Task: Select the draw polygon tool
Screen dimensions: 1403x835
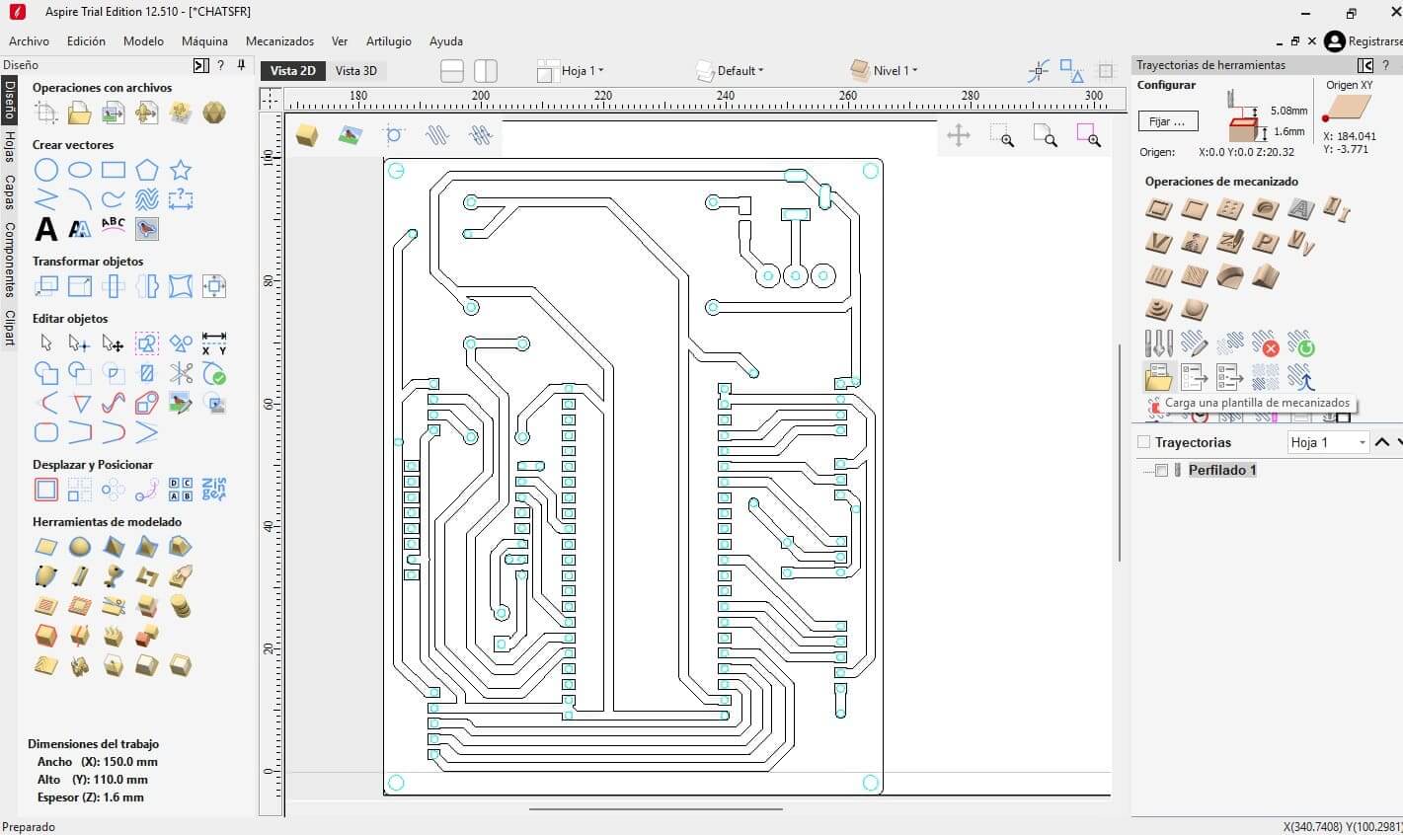Action: 146,170
